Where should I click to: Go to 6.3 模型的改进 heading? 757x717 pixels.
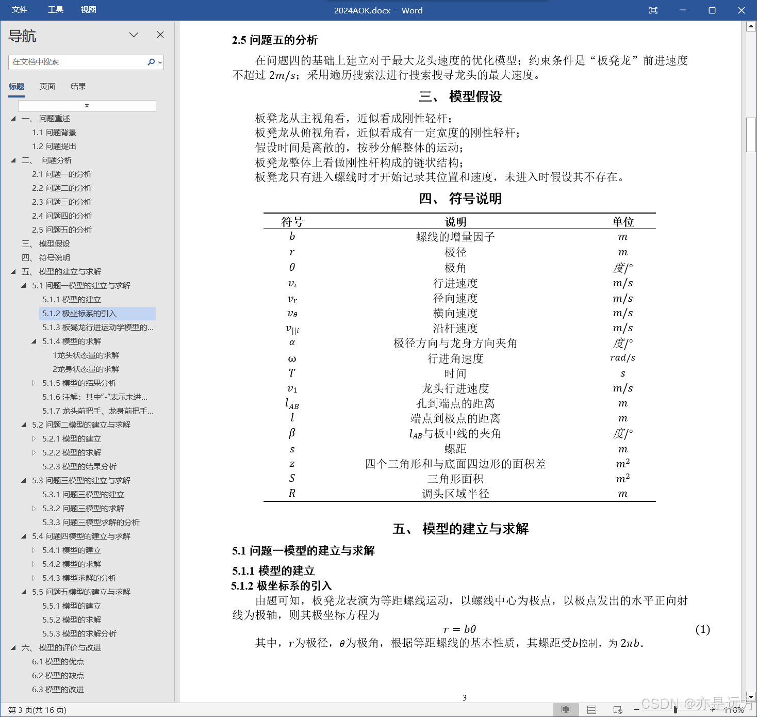tap(58, 690)
